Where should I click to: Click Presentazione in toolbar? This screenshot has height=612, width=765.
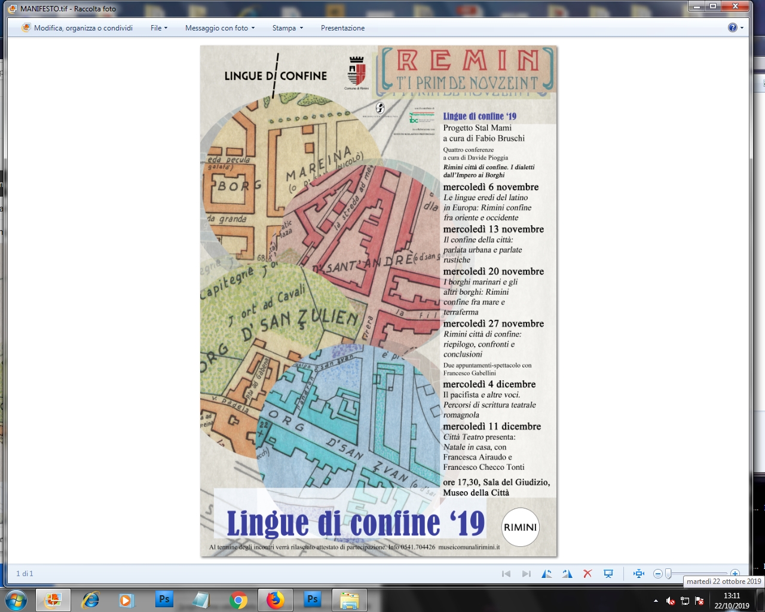pos(342,28)
